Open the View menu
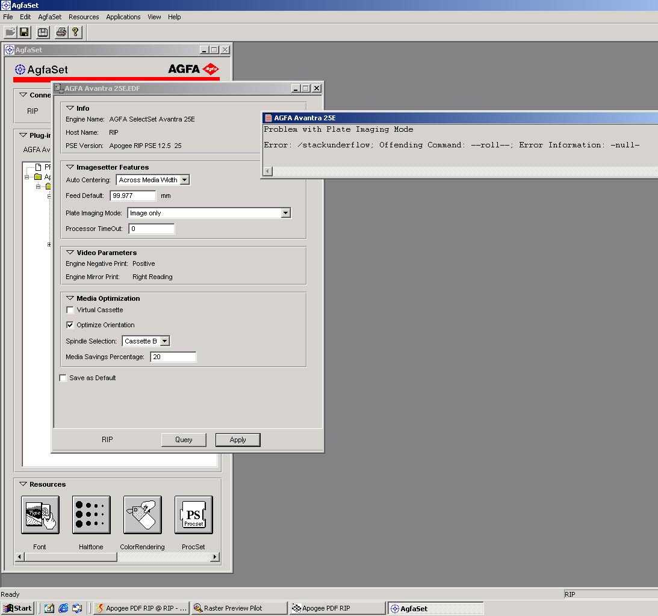 coord(154,17)
